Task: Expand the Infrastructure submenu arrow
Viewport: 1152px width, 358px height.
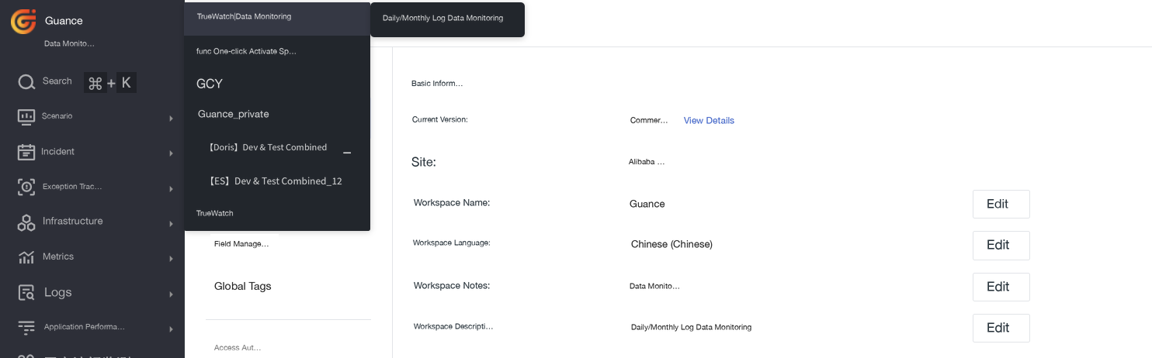Action: tap(171, 224)
